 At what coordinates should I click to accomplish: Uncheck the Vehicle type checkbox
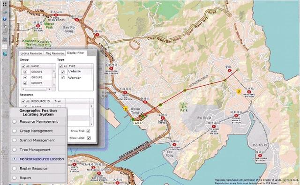point(62,72)
